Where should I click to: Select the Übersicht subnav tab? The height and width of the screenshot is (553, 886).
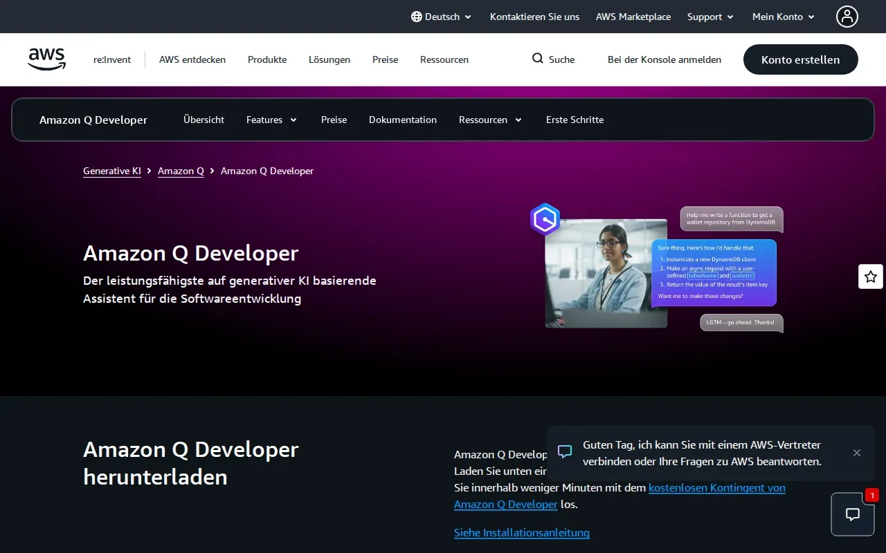(204, 120)
